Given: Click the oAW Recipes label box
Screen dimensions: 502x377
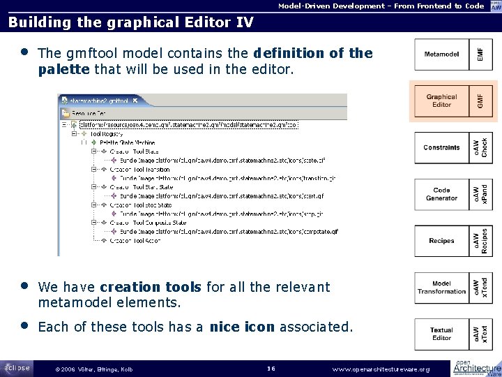Looking at the screenshot, I should point(480,241).
